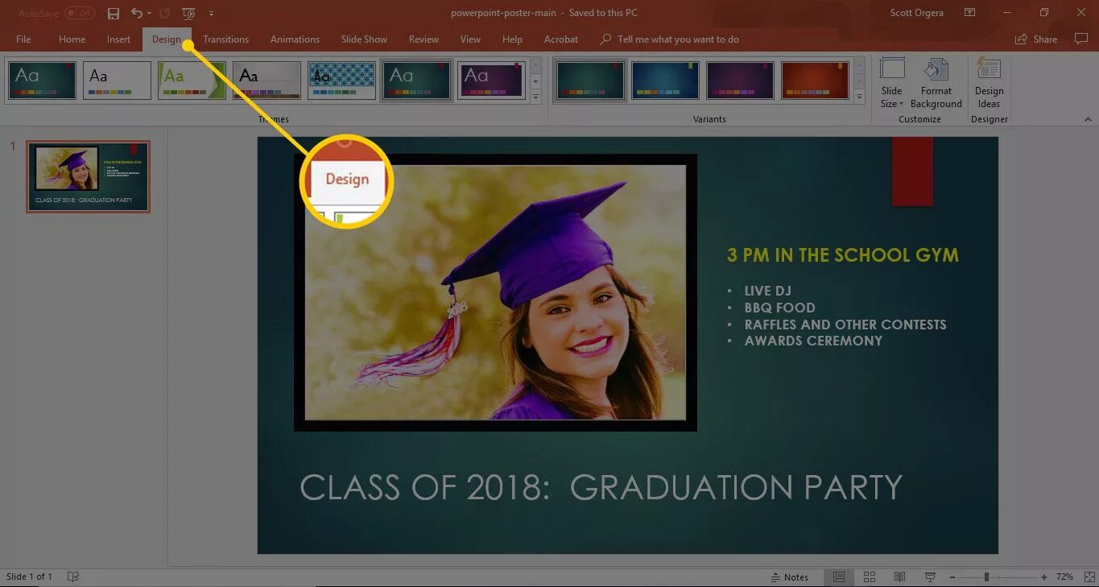Open the Comments speech bubble icon
The height and width of the screenshot is (587, 1099).
[x=1081, y=39]
